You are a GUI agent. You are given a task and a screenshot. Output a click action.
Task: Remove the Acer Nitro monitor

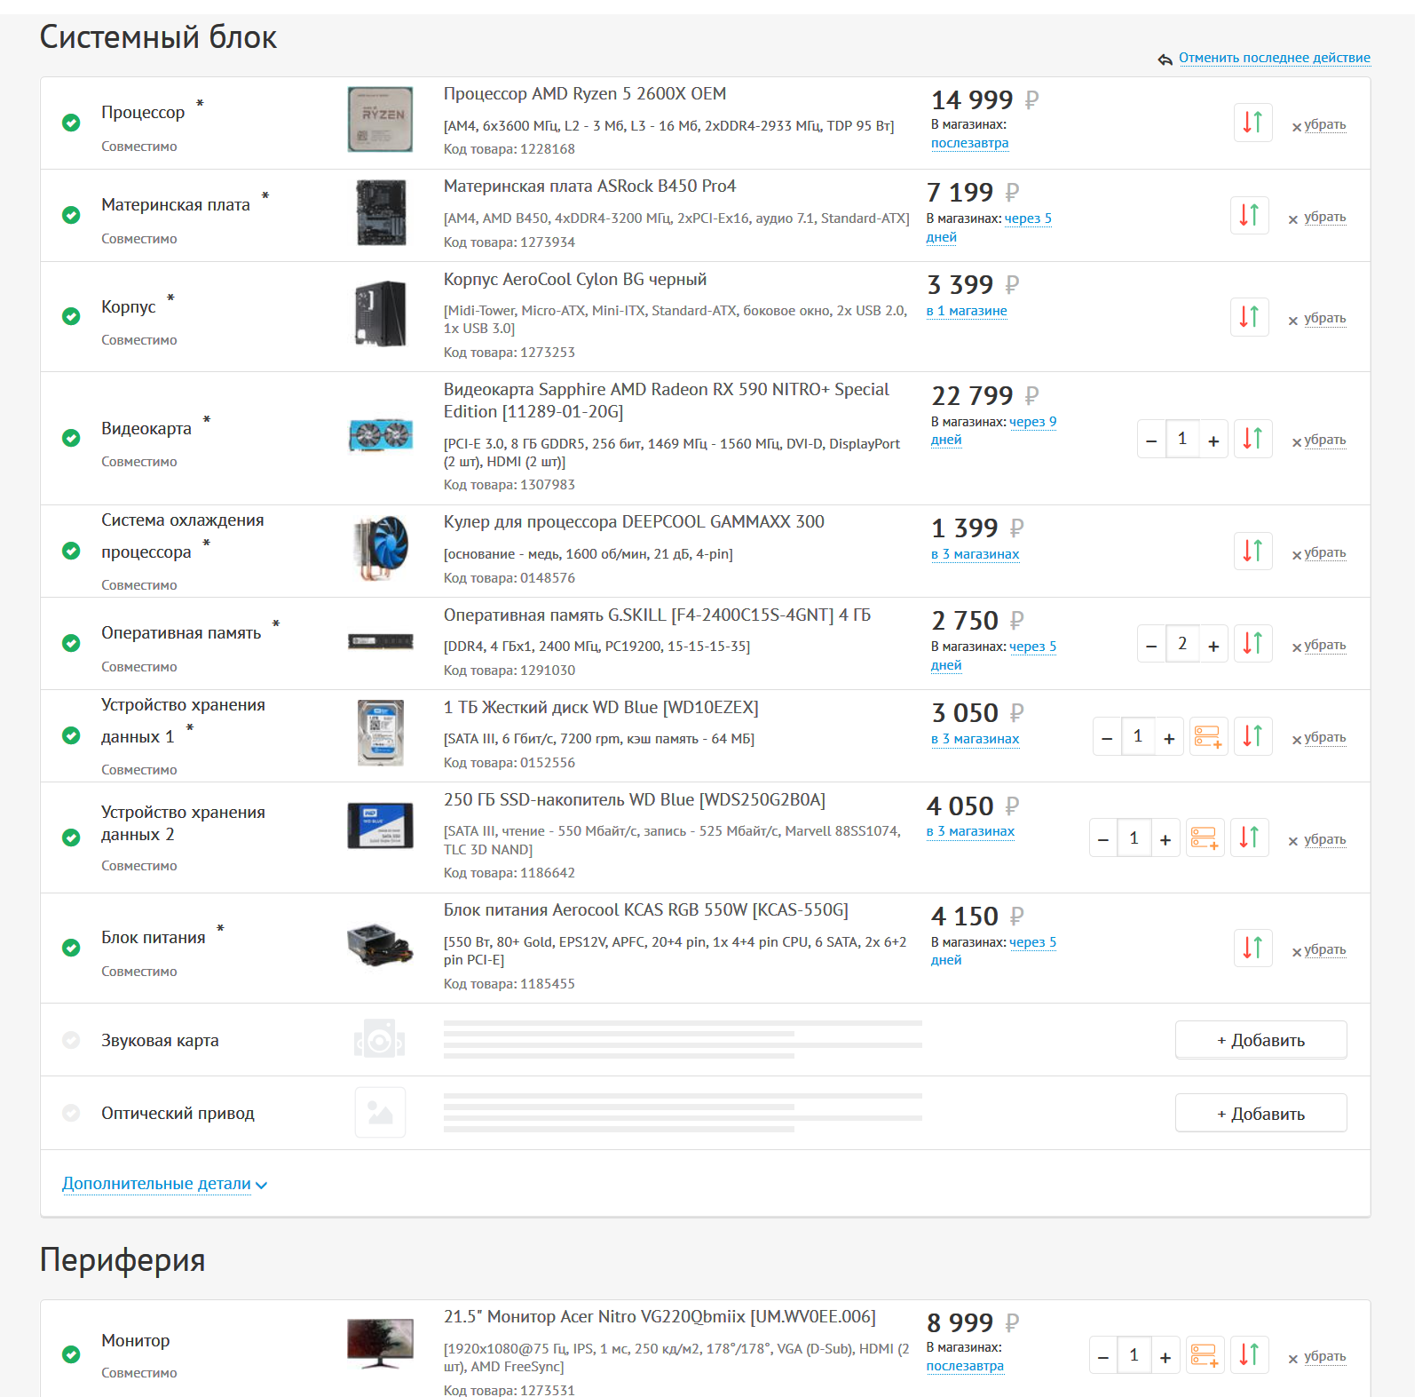1317,1357
